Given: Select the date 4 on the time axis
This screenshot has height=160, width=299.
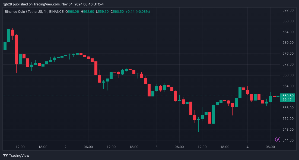Looking at the screenshot, I should point(247,147).
